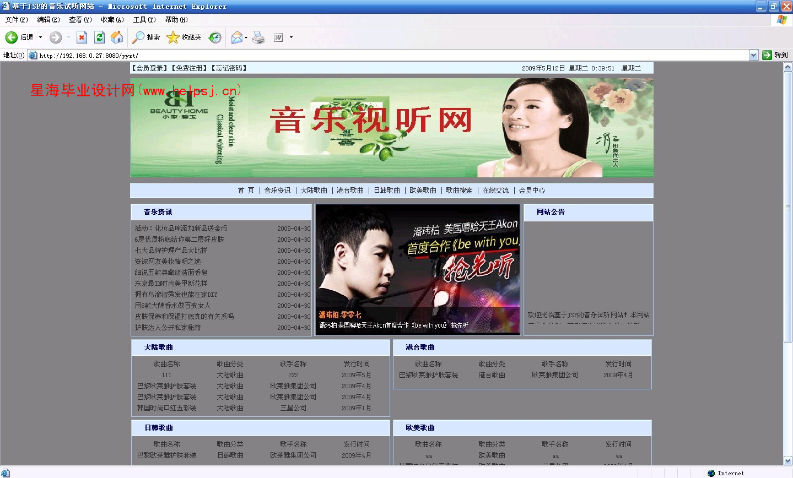
Task: Stop page loading with the Stop icon
Action: point(82,37)
